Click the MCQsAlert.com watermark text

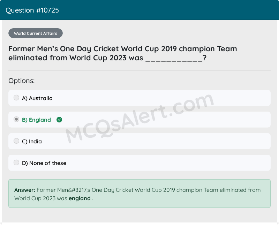click(x=140, y=118)
